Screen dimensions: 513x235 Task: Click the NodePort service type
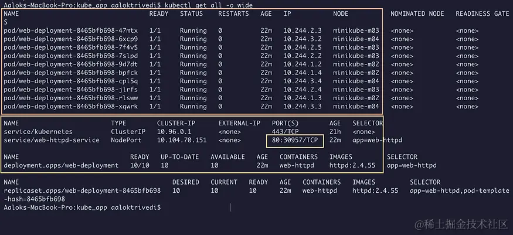(126, 140)
